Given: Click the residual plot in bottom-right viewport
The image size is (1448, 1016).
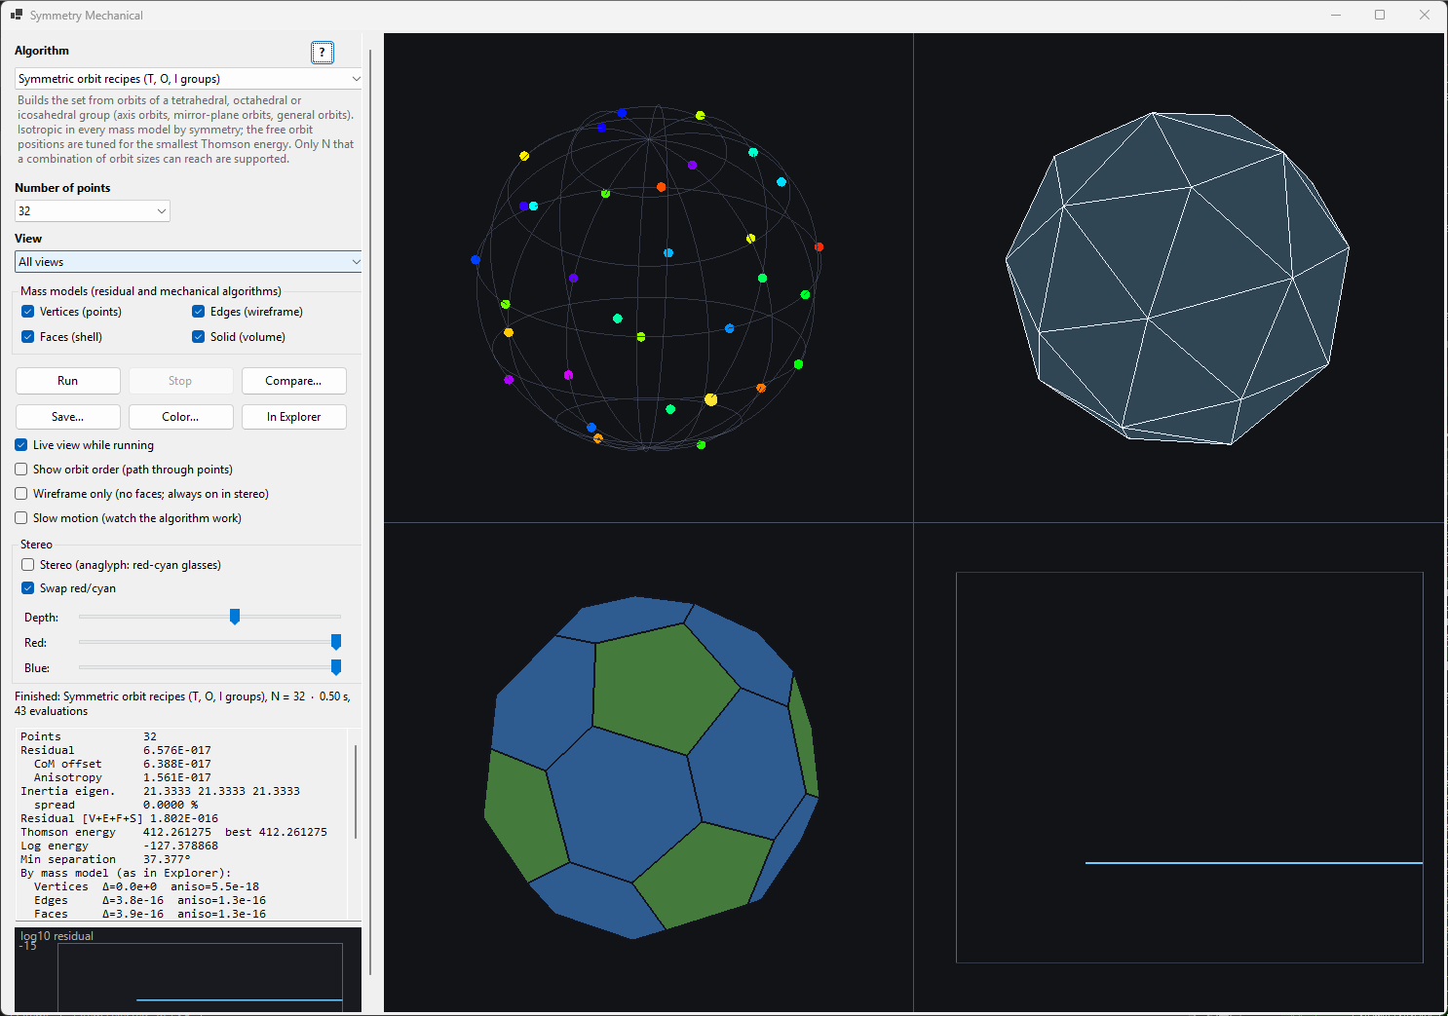Looking at the screenshot, I should tap(1189, 768).
